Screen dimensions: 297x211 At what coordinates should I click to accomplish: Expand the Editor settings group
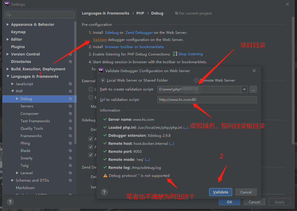(x=7, y=39)
